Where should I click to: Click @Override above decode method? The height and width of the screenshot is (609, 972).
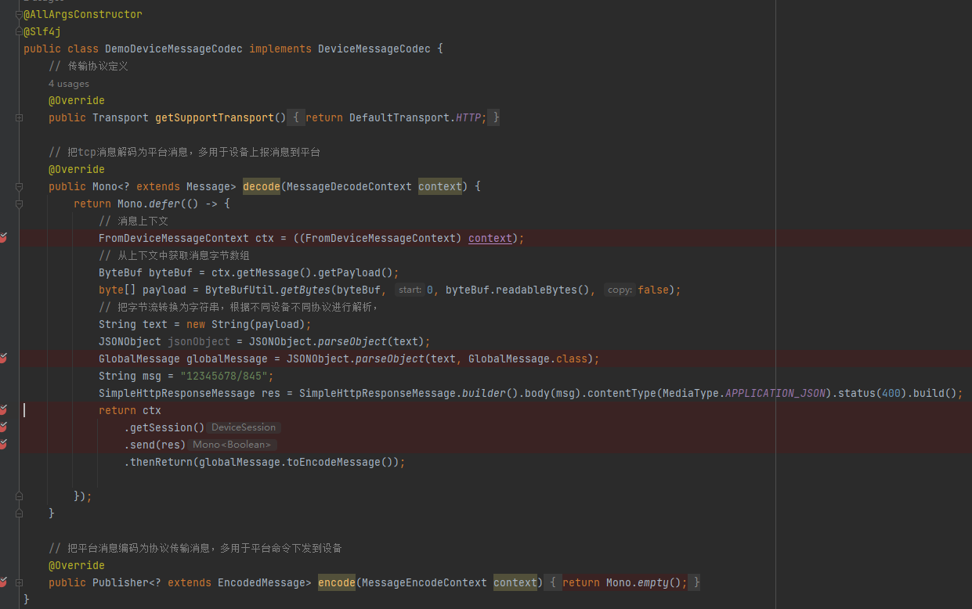(77, 169)
